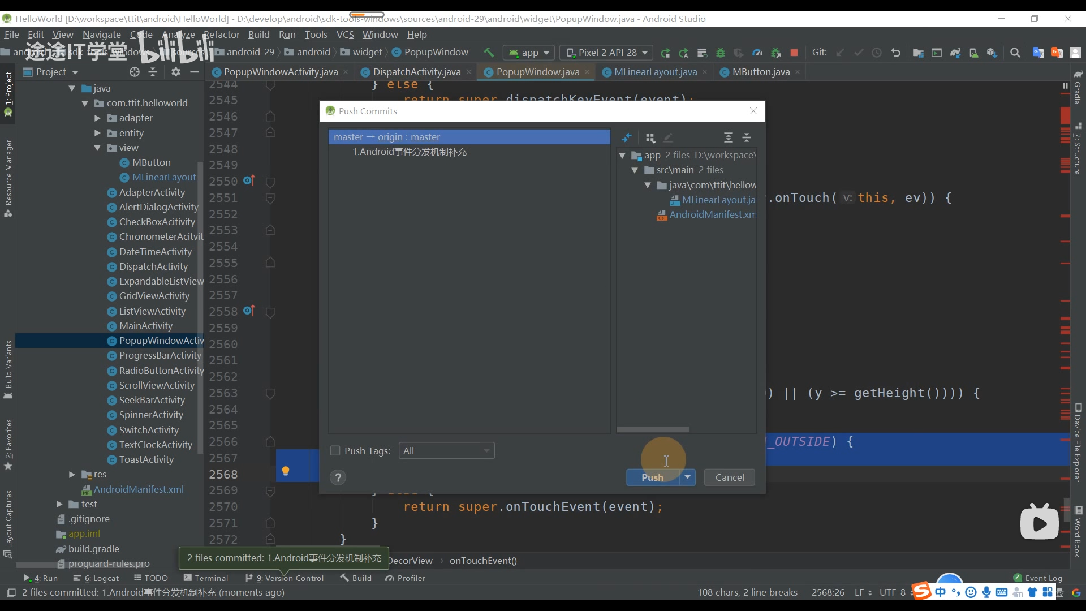Click Project panel locate target icon
This screenshot has width=1086, height=611.
[x=135, y=72]
